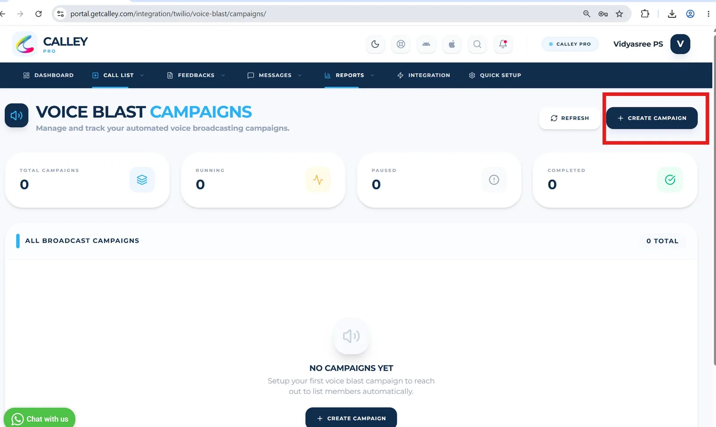This screenshot has height=427, width=716.
Task: Click the browser address bar URL
Action: tap(168, 14)
